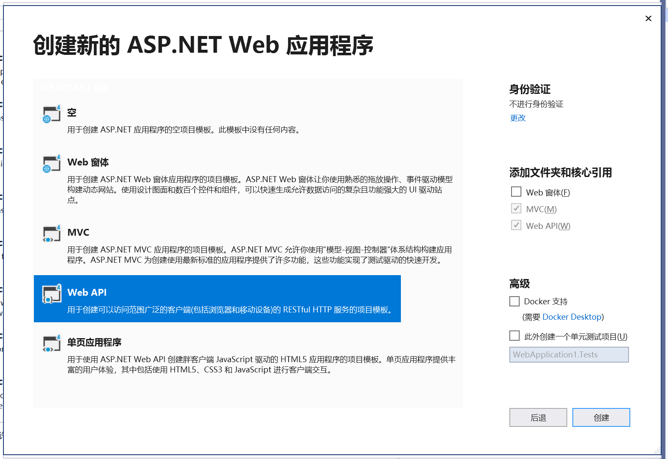Enable Docker 支持

(514, 301)
